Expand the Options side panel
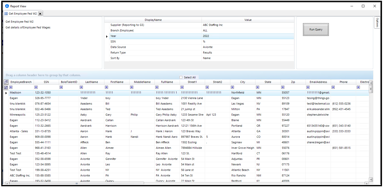This screenshot has height=187, width=383. (377, 23)
